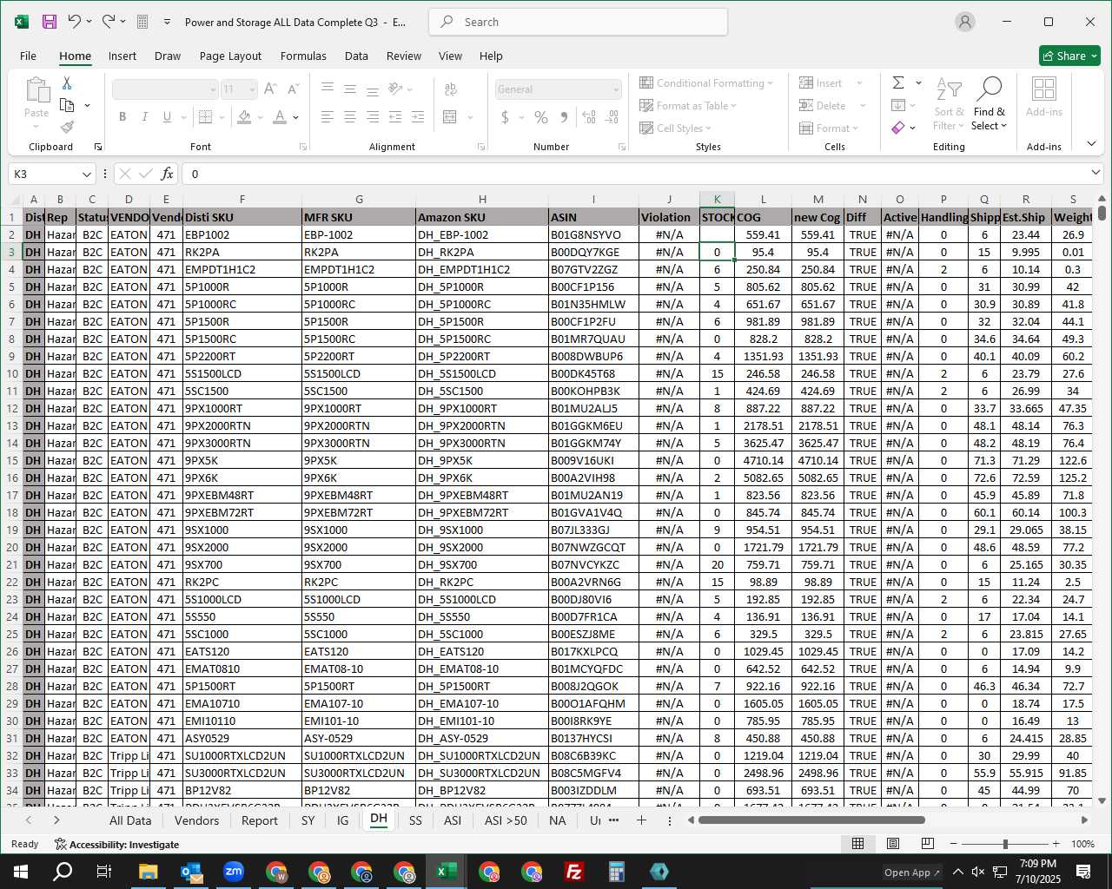Viewport: 1112px width, 889px height.
Task: Click the Share button
Action: (1070, 56)
